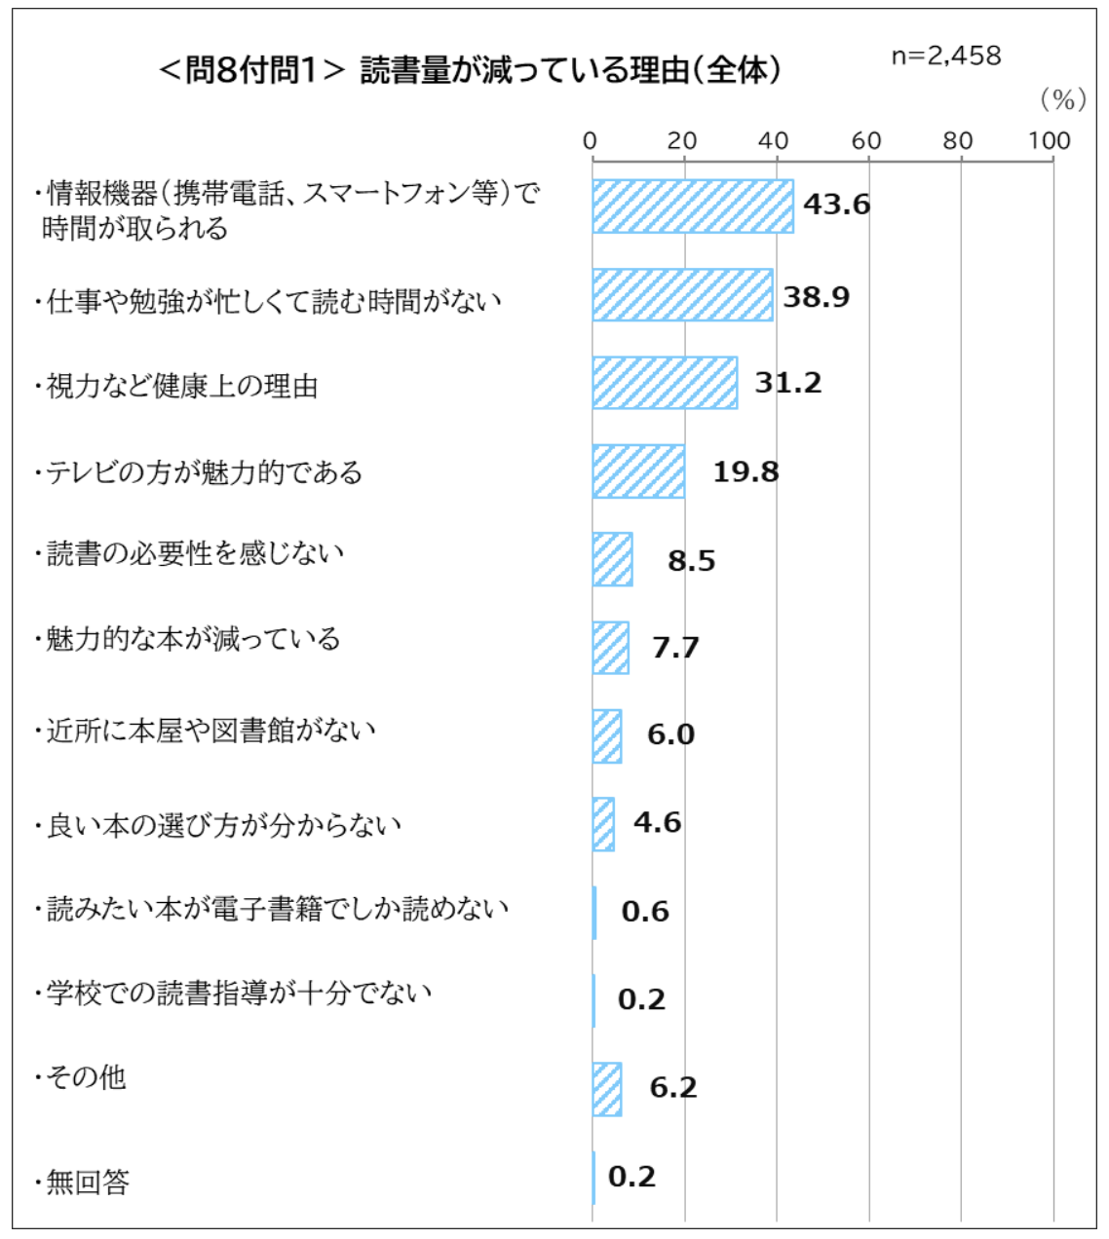
Task: Select the 学校での読書指導が十分でない label
Action: tap(234, 994)
